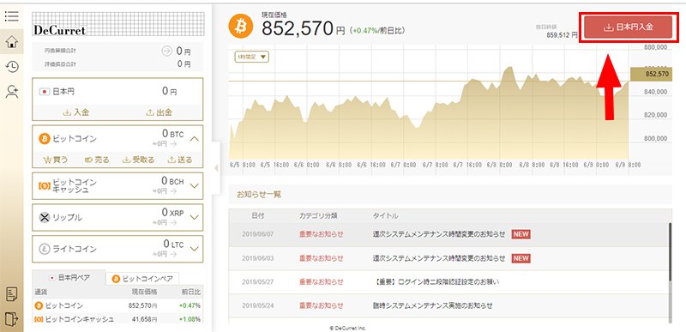Click the red 日本円入金 button
Image resolution: width=686 pixels, height=332 pixels.
click(629, 27)
